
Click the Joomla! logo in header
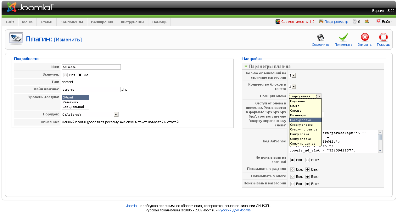click(x=30, y=7)
